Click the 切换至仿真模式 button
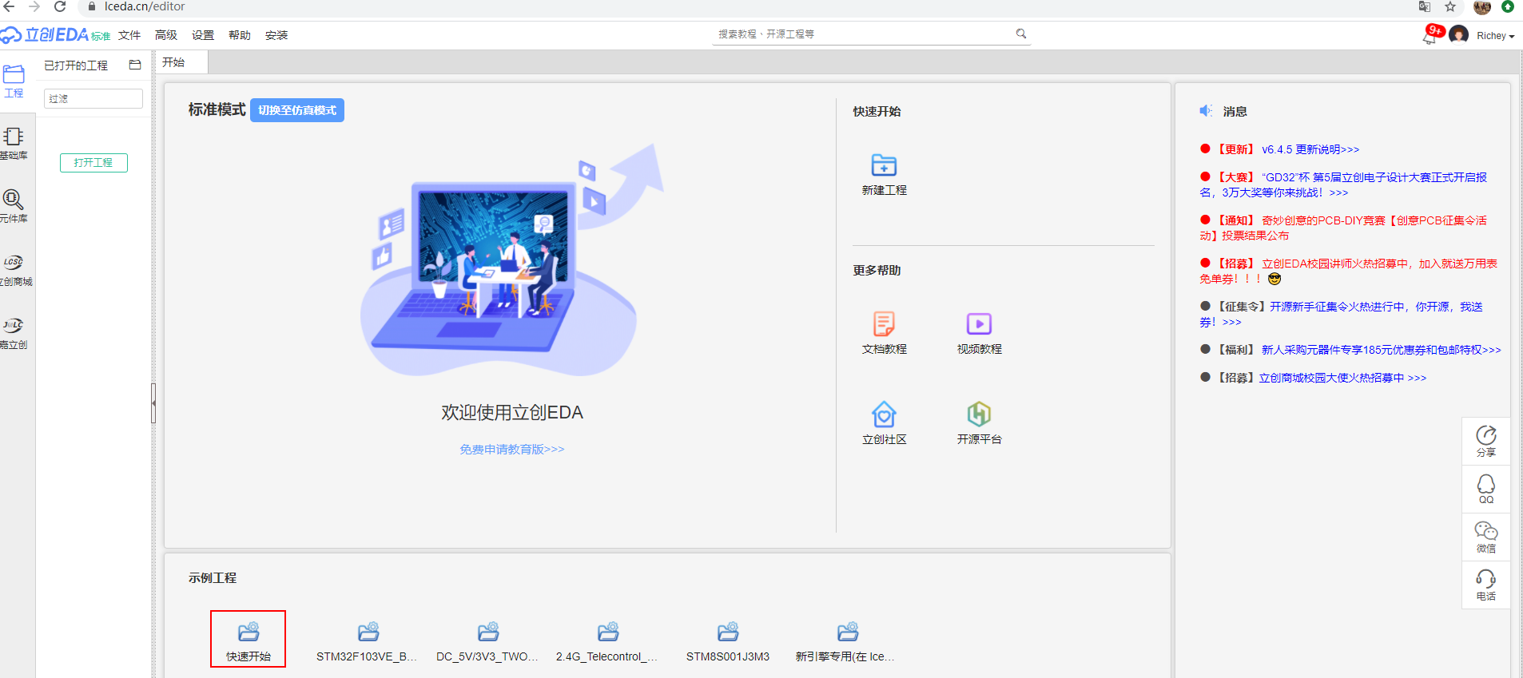Viewport: 1523px width, 678px height. pyautogui.click(x=297, y=110)
